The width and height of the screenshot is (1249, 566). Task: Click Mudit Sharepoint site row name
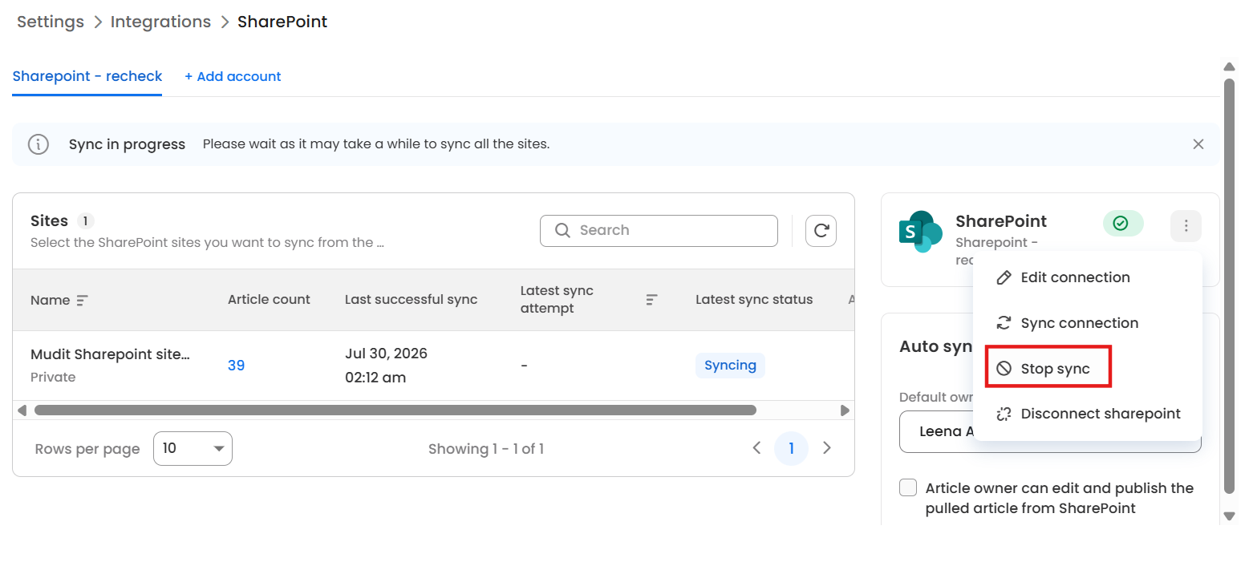click(110, 354)
